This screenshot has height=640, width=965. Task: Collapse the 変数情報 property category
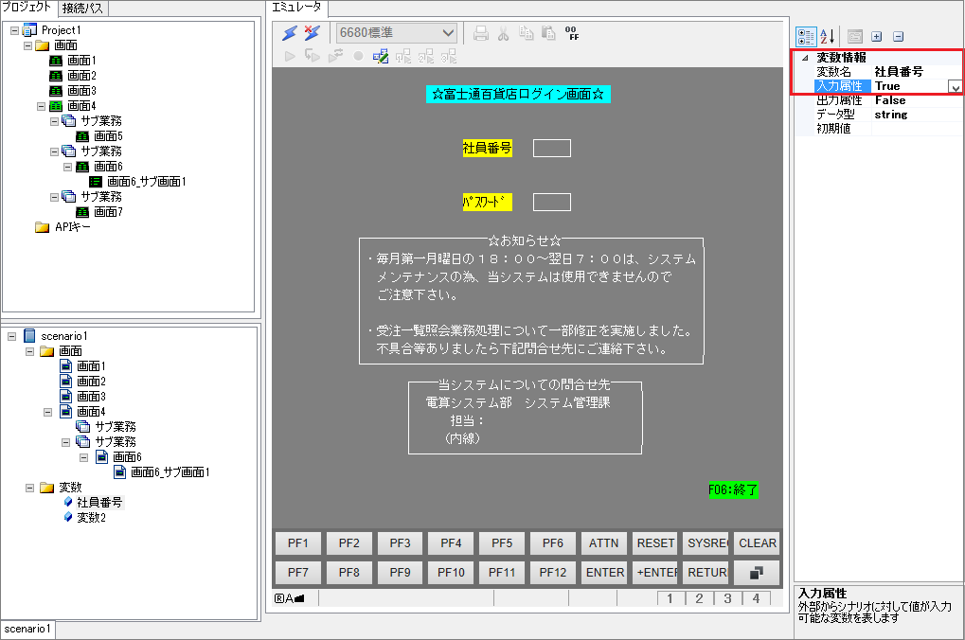(805, 58)
